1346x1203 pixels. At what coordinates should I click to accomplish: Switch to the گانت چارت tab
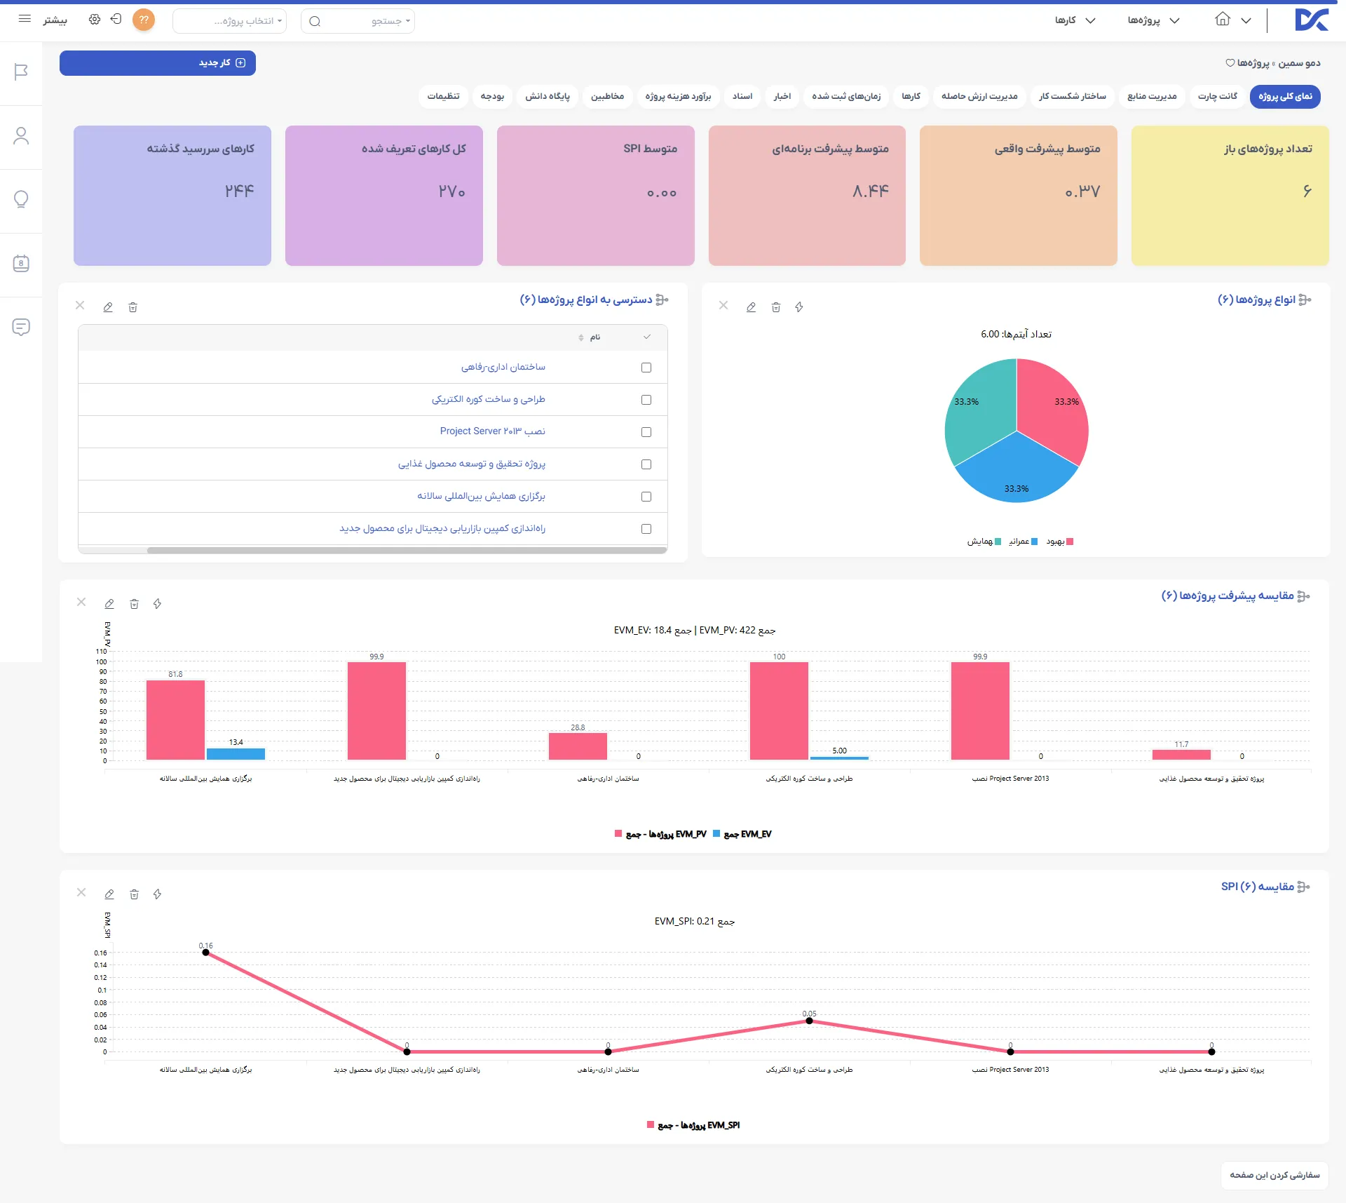(1218, 96)
